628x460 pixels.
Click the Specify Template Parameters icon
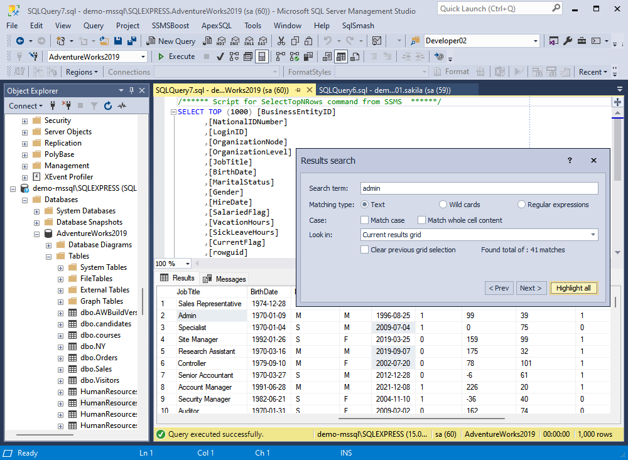pos(439,56)
